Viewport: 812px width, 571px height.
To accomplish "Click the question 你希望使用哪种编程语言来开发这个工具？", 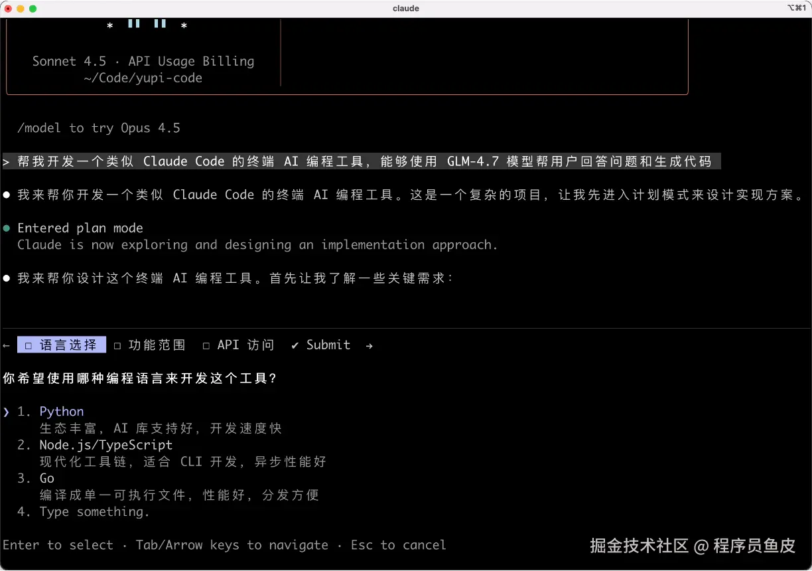I will point(139,378).
